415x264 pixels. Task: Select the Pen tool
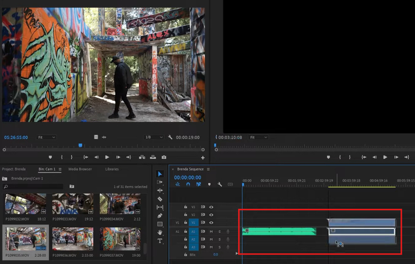pyautogui.click(x=159, y=216)
